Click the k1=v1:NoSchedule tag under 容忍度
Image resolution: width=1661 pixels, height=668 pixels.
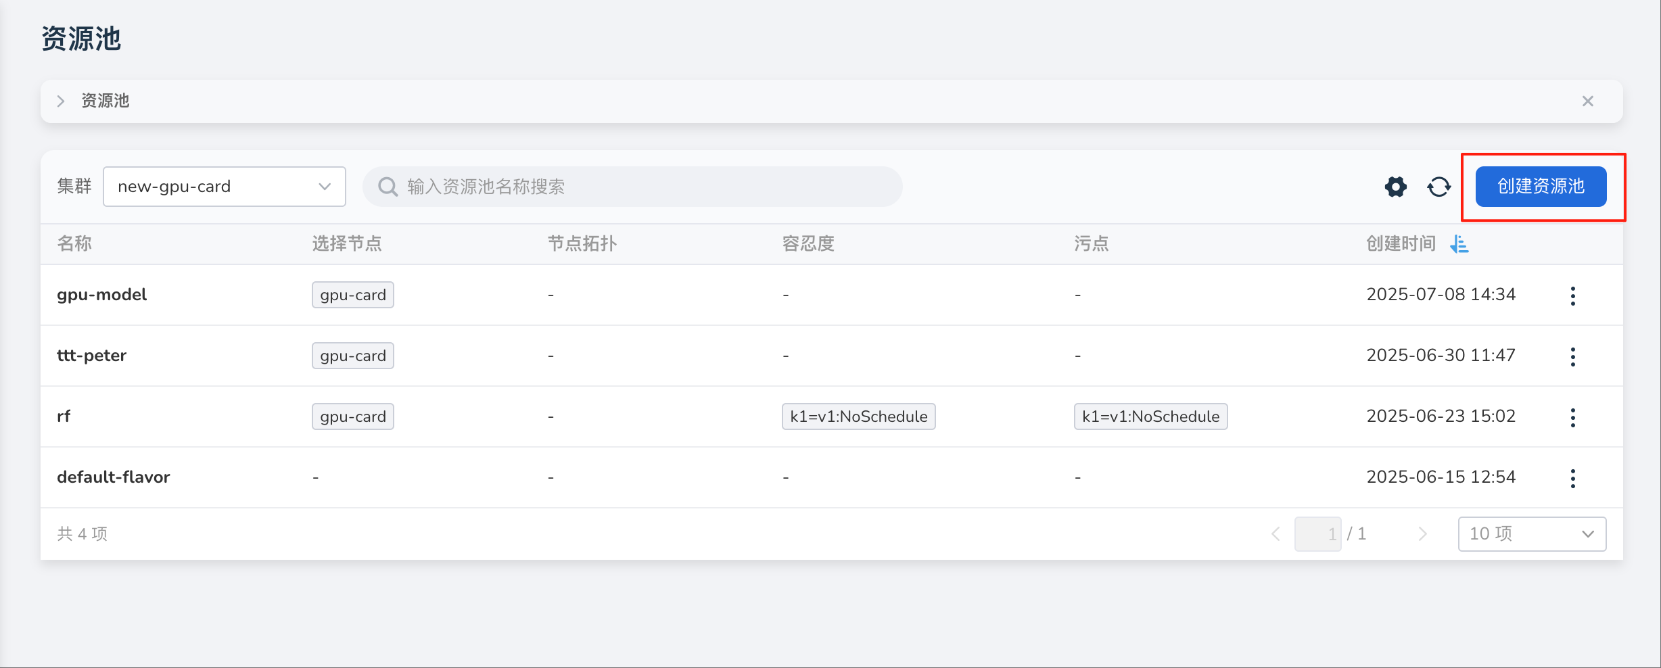click(x=858, y=416)
